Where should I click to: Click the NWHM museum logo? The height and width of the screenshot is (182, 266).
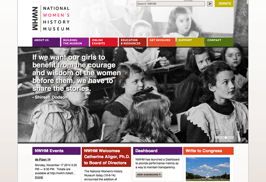[51, 18]
